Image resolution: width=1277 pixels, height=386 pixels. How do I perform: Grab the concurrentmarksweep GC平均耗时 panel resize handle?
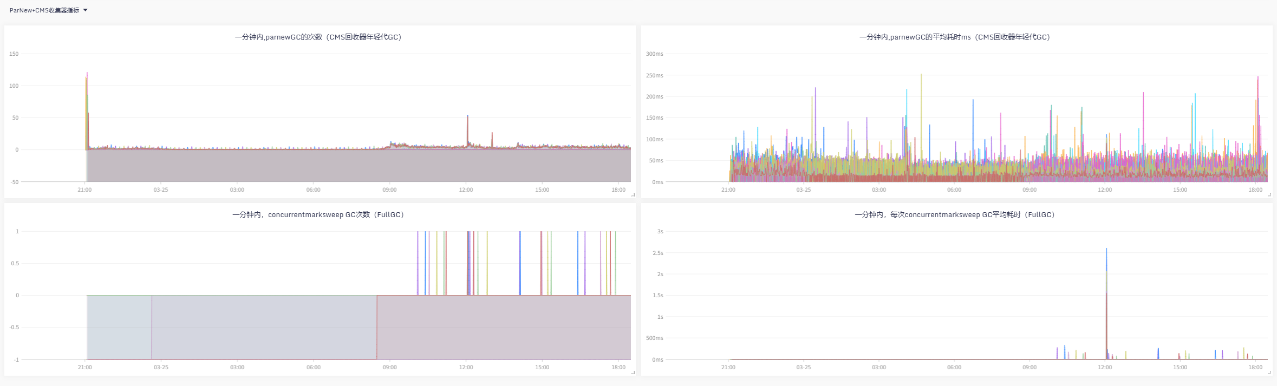(x=1269, y=372)
